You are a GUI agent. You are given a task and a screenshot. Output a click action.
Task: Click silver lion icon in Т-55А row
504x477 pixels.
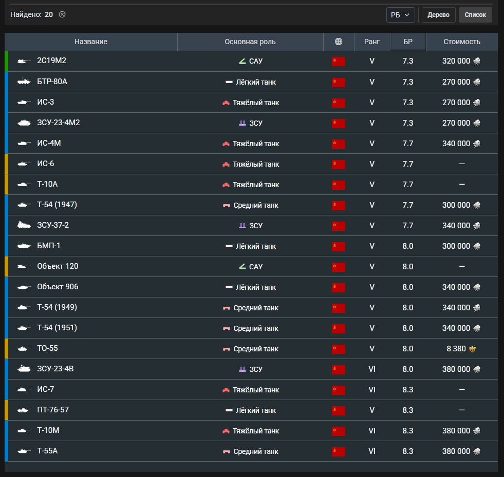(476, 451)
